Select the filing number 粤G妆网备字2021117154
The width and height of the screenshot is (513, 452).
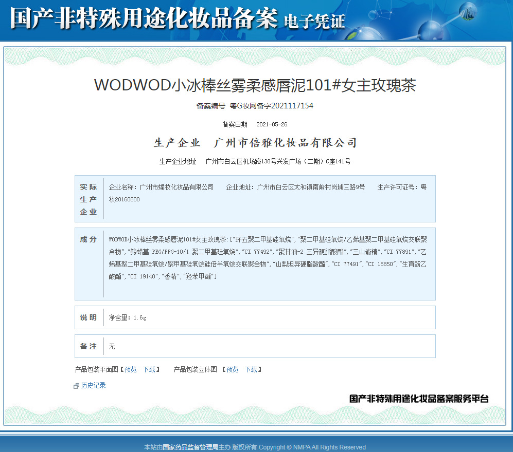pos(272,106)
